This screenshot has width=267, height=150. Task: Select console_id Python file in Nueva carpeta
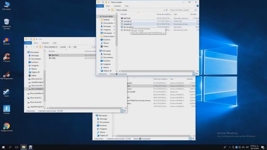[127, 21]
